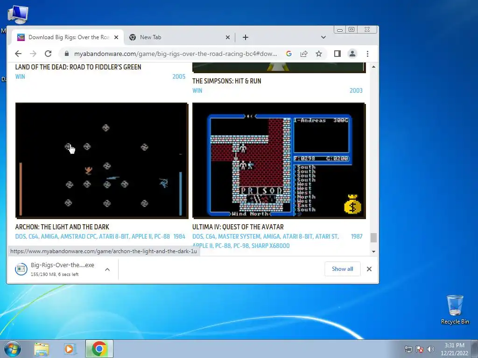This screenshot has height=358, width=478.
Task: Click year 1987 for Ultima IV
Action: (x=357, y=236)
